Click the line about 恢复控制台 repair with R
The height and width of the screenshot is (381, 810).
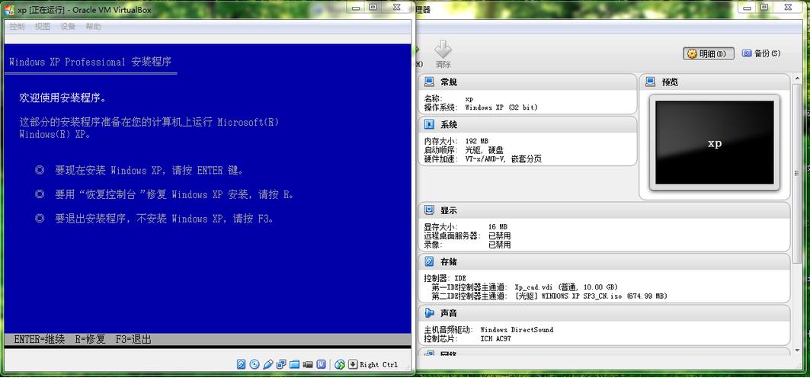point(174,194)
